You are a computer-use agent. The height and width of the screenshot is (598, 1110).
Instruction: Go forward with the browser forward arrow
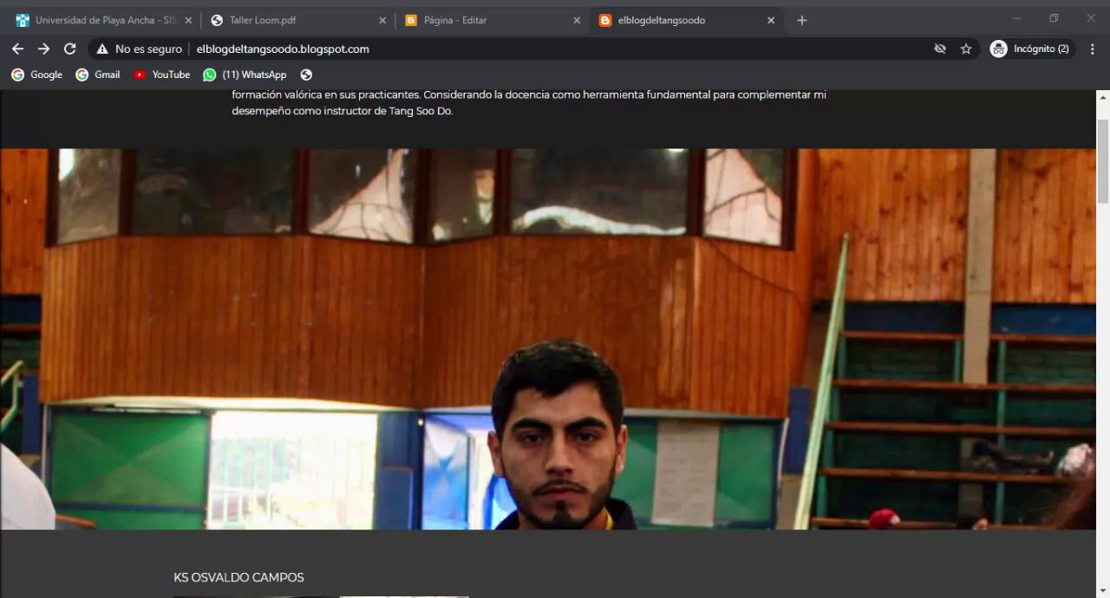[x=43, y=49]
